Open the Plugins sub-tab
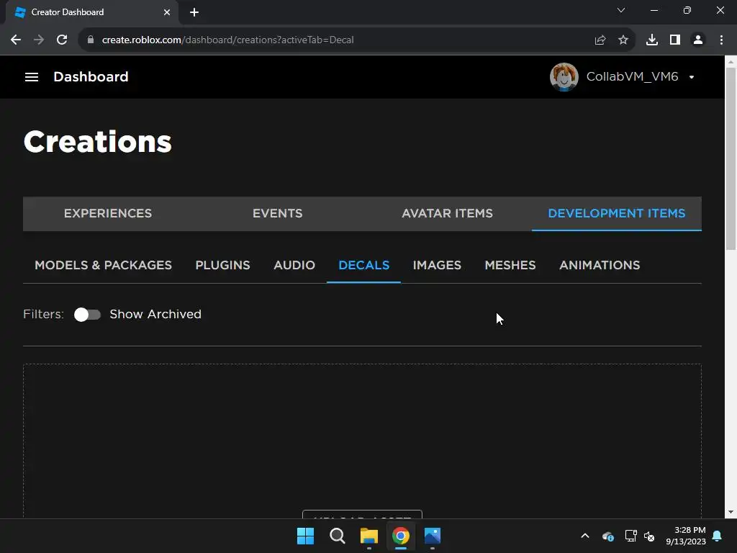737x553 pixels. (223, 265)
